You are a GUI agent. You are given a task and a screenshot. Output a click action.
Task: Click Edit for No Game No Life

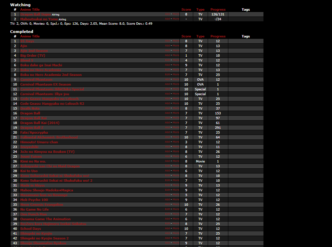(167, 209)
